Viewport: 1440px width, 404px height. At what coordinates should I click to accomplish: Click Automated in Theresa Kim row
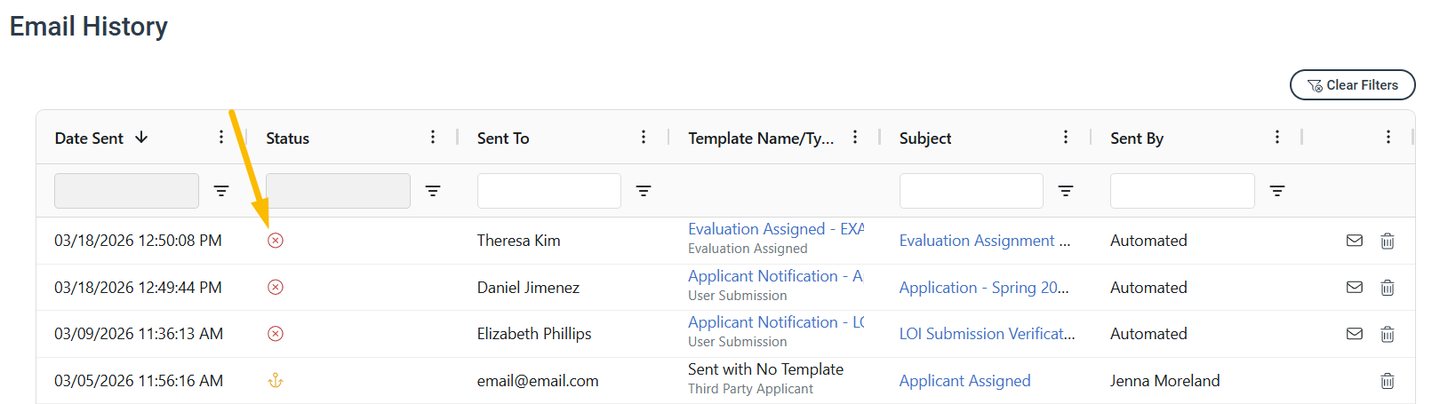(1148, 241)
